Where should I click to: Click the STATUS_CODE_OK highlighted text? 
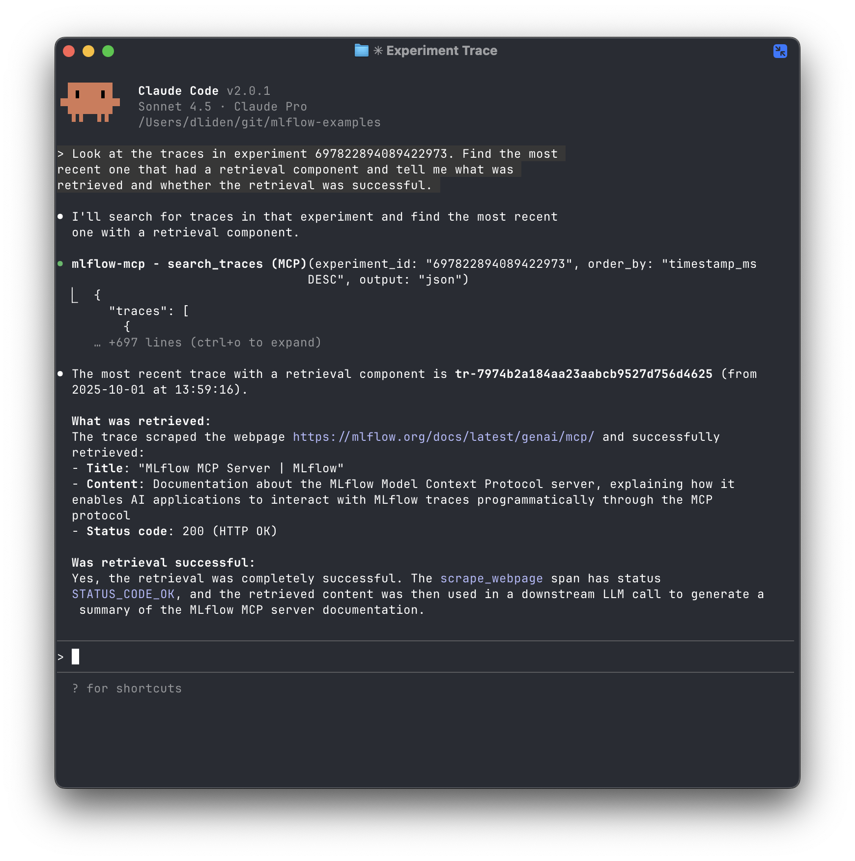coord(123,594)
